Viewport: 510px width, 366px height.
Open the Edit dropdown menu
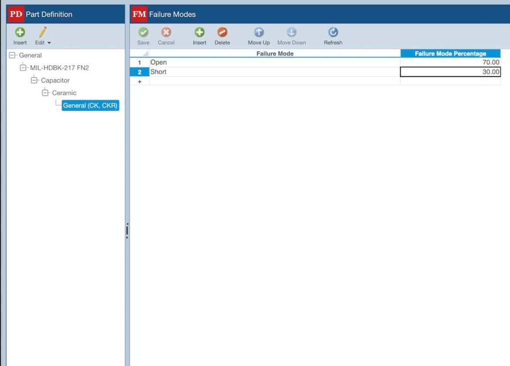49,42
